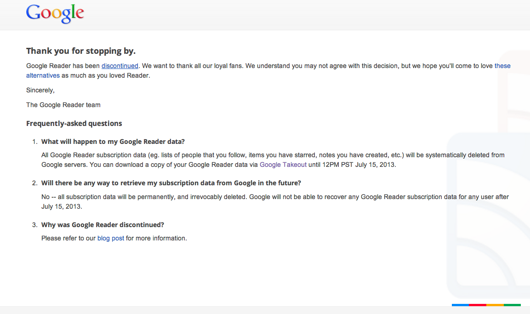Click the 'Sincerely,' line
Viewport: 530px width, 314px height.
click(x=40, y=90)
